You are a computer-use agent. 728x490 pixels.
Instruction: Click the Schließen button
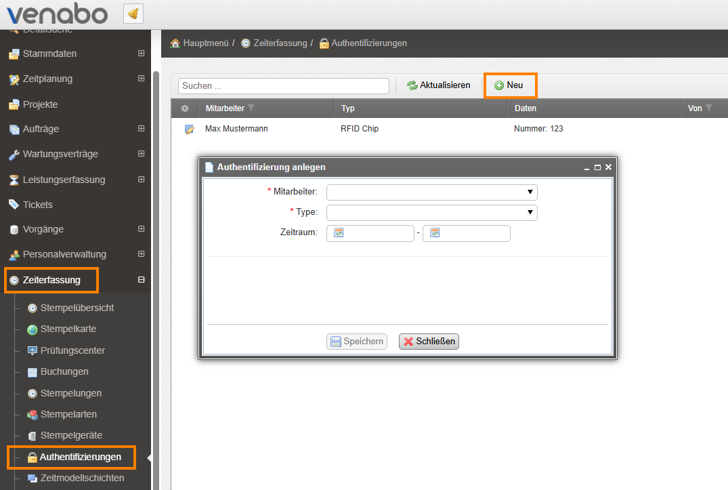point(429,342)
